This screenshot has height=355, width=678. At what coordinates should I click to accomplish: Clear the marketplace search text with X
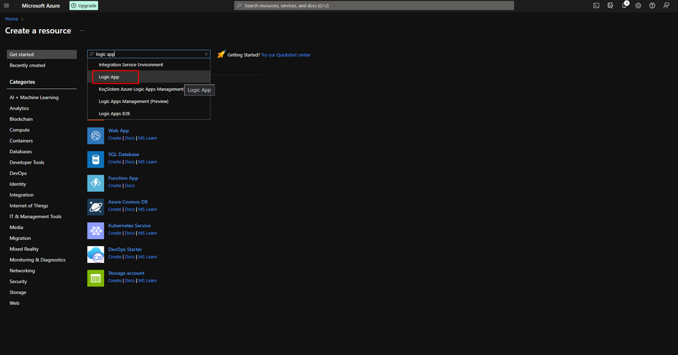pyautogui.click(x=206, y=54)
